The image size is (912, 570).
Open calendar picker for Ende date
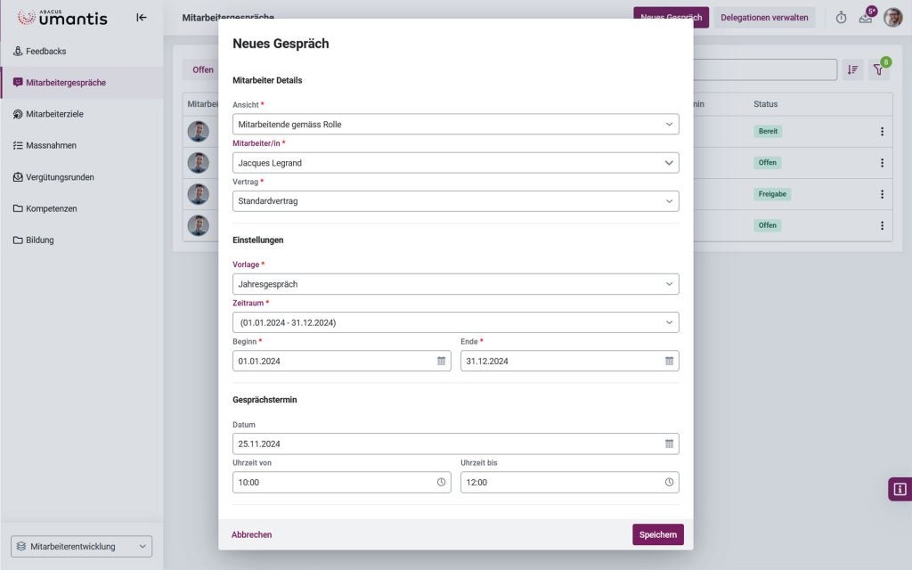(669, 361)
